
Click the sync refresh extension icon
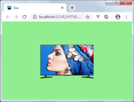click(106, 17)
